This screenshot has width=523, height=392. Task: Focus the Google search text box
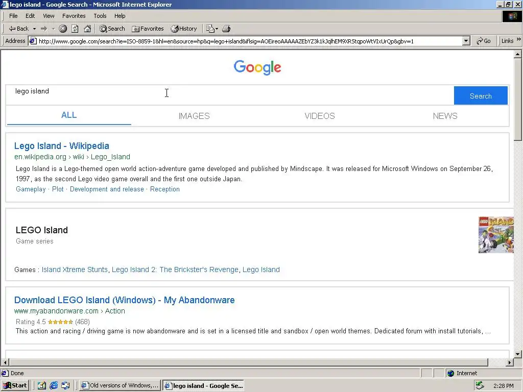click(230, 95)
